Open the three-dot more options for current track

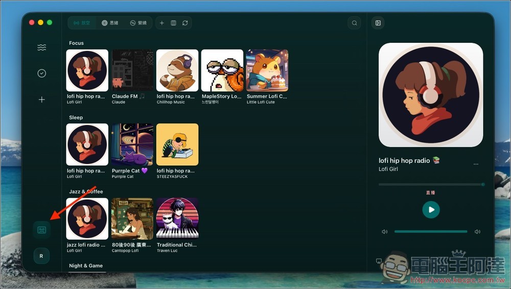tap(476, 164)
